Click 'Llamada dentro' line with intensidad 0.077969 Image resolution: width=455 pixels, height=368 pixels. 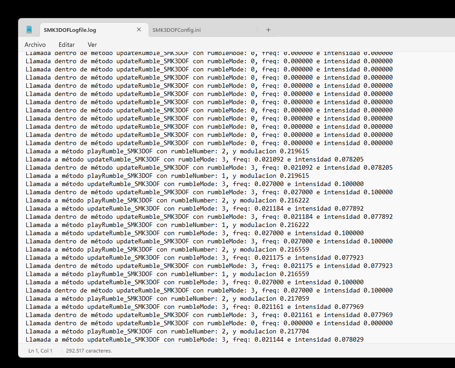pos(209,315)
